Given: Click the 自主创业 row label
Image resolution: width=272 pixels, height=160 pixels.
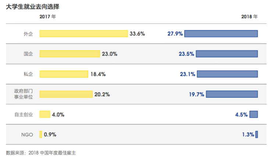Looking at the screenshot, I should tap(24, 114).
